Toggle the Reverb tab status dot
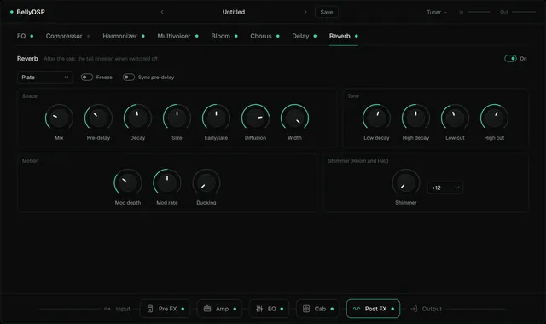The width and height of the screenshot is (546, 324). click(357, 36)
